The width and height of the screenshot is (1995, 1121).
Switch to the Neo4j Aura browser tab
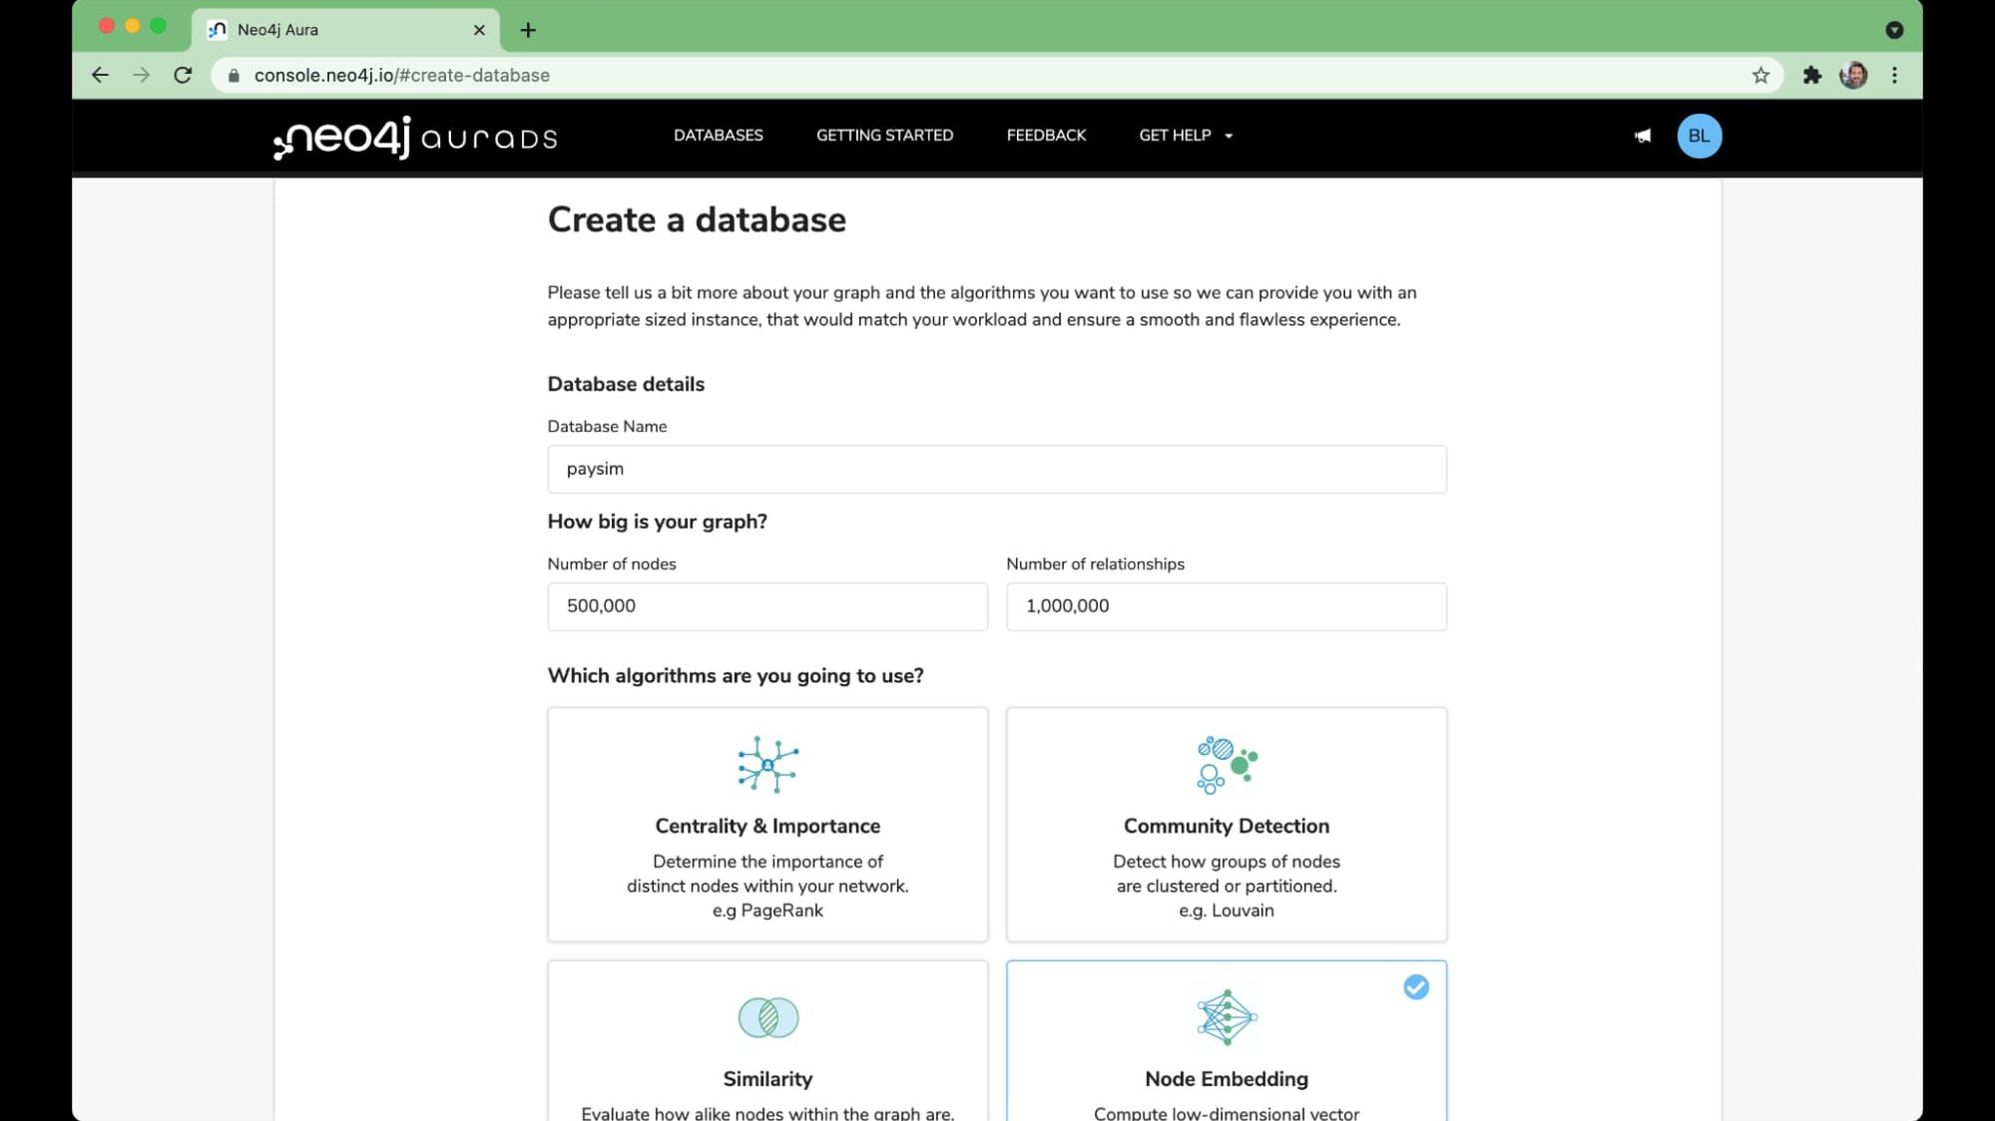point(345,30)
